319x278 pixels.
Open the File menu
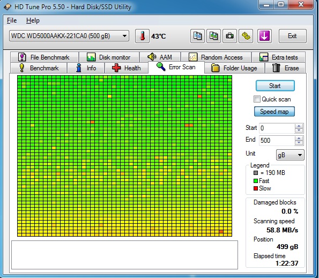click(12, 20)
